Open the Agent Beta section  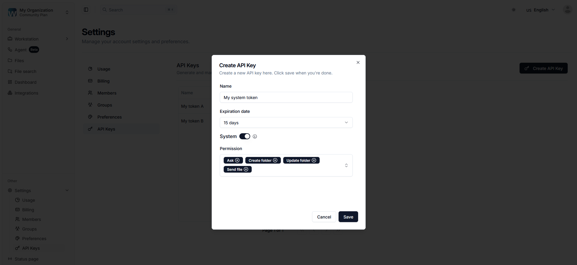point(10,50)
